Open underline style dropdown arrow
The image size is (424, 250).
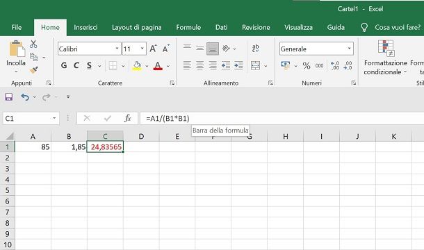99,66
